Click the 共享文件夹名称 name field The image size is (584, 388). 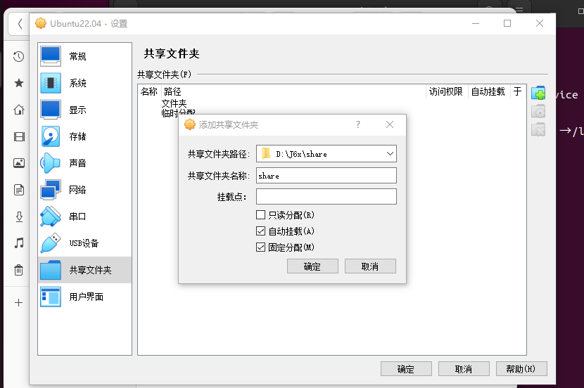point(326,176)
